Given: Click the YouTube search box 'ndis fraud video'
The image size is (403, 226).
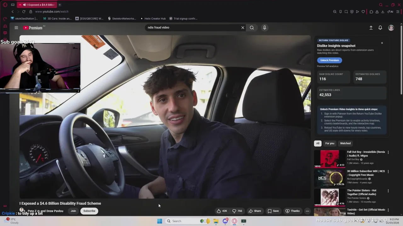Looking at the screenshot, I should pyautogui.click(x=192, y=27).
